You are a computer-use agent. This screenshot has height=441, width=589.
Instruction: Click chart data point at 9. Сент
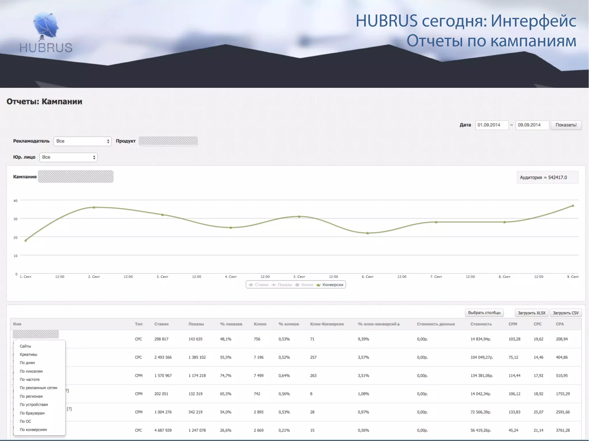(x=573, y=205)
